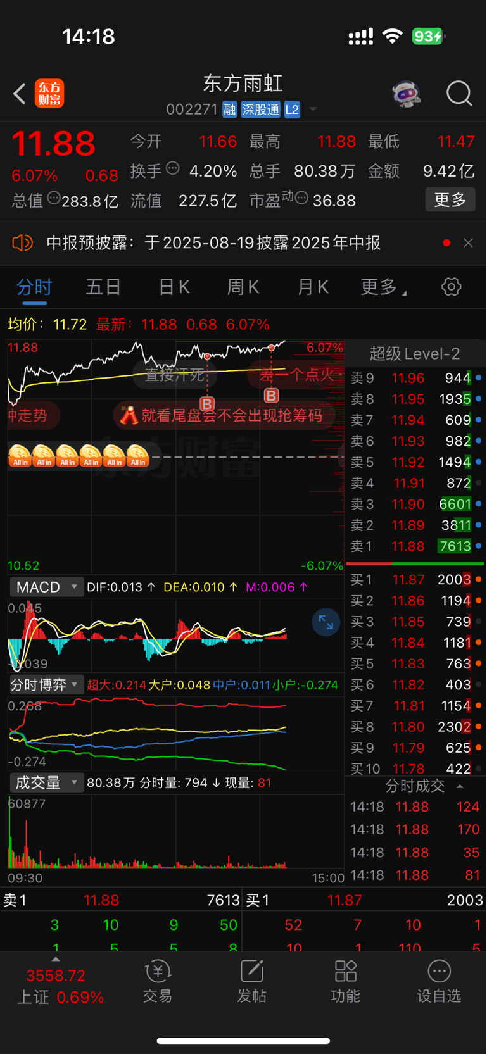Open the 就看尾盘会不会出现抢筹码 comment bubble

coord(224,415)
